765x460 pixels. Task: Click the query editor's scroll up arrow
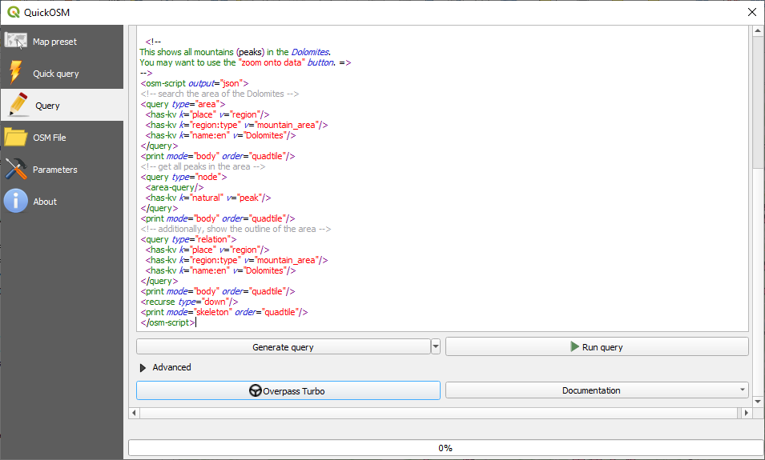pyautogui.click(x=757, y=33)
